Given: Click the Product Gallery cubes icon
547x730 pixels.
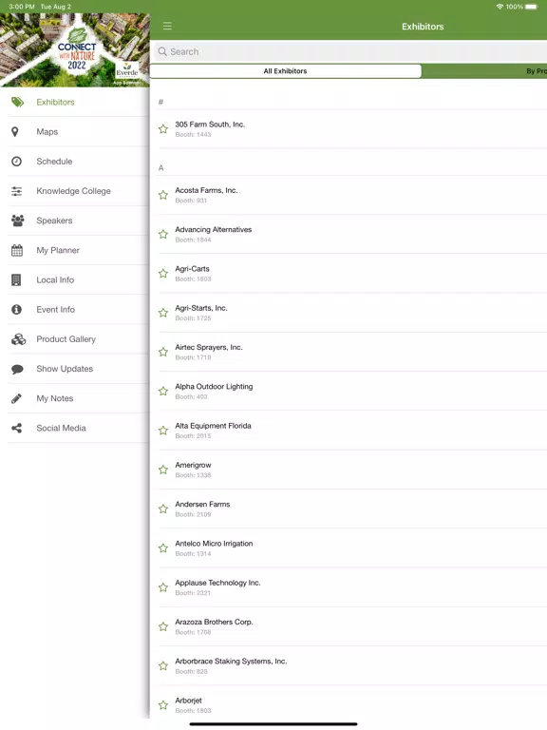Looking at the screenshot, I should [19, 339].
